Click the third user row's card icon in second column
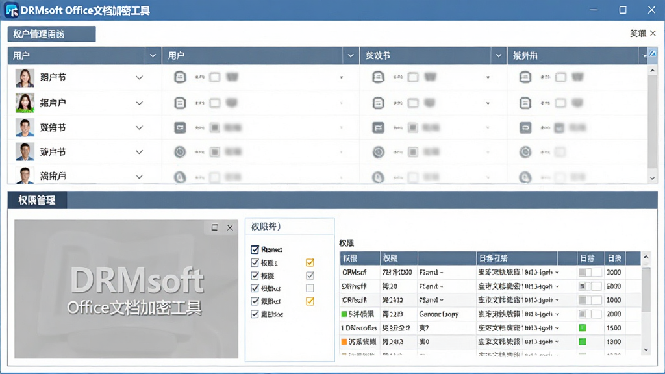This screenshot has width=665, height=374. (x=180, y=127)
